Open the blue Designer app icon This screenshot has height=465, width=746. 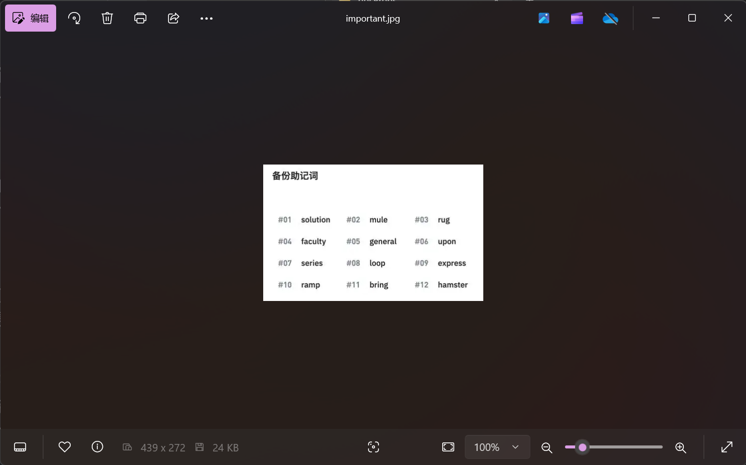click(544, 19)
